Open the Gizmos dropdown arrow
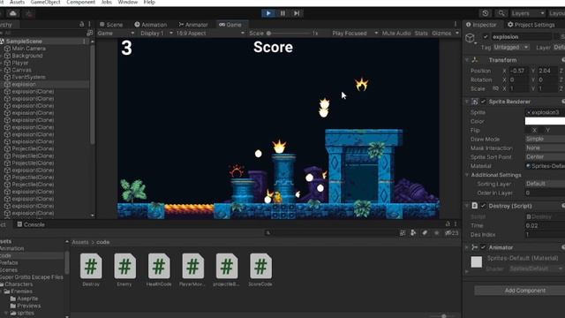This screenshot has height=318, width=565. (457, 34)
